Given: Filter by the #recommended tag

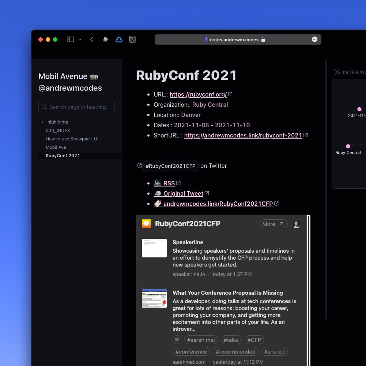Looking at the screenshot, I should coord(235,351).
